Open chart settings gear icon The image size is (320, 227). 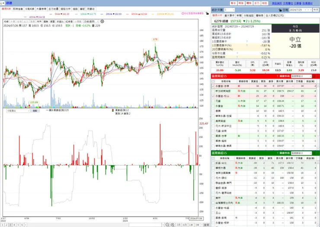click(x=102, y=21)
